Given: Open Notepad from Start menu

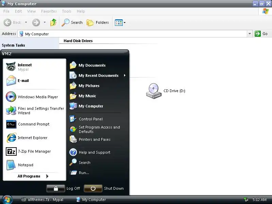Looking at the screenshot, I should 34,165.
